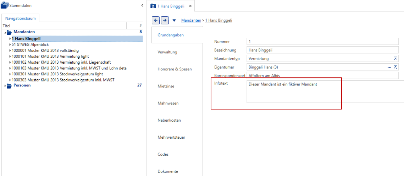This screenshot has height=176, width=404.
Task: Expand the 51 STWEG Alpenblick node
Action: [10, 45]
